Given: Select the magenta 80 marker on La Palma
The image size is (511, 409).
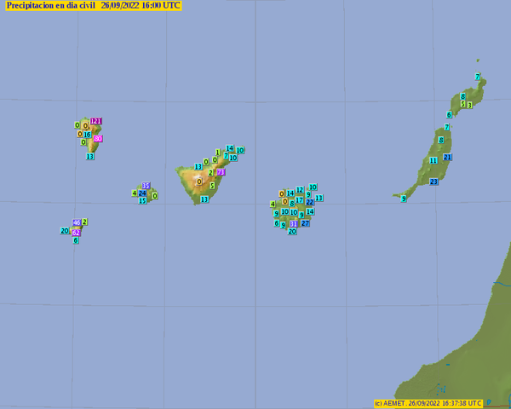Looking at the screenshot, I should (98, 139).
